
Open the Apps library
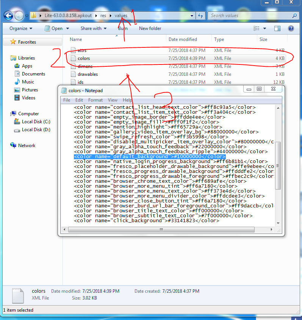[x=27, y=66]
